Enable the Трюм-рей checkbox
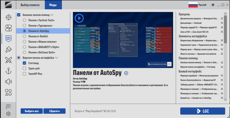This screenshot has height=118, width=230. pos(24,68)
